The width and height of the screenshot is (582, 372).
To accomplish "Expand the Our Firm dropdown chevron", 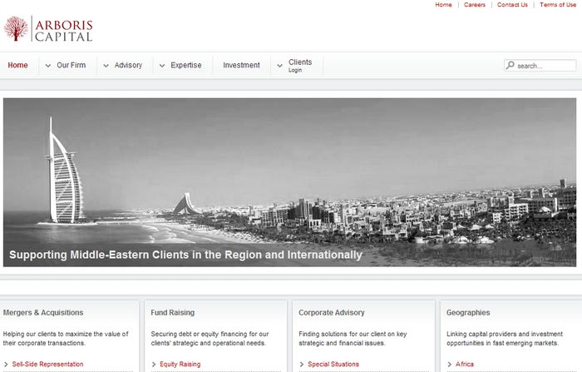I will click(48, 66).
